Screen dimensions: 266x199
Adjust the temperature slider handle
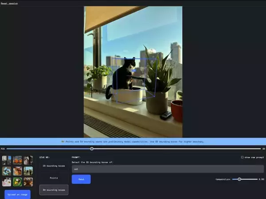239,179
